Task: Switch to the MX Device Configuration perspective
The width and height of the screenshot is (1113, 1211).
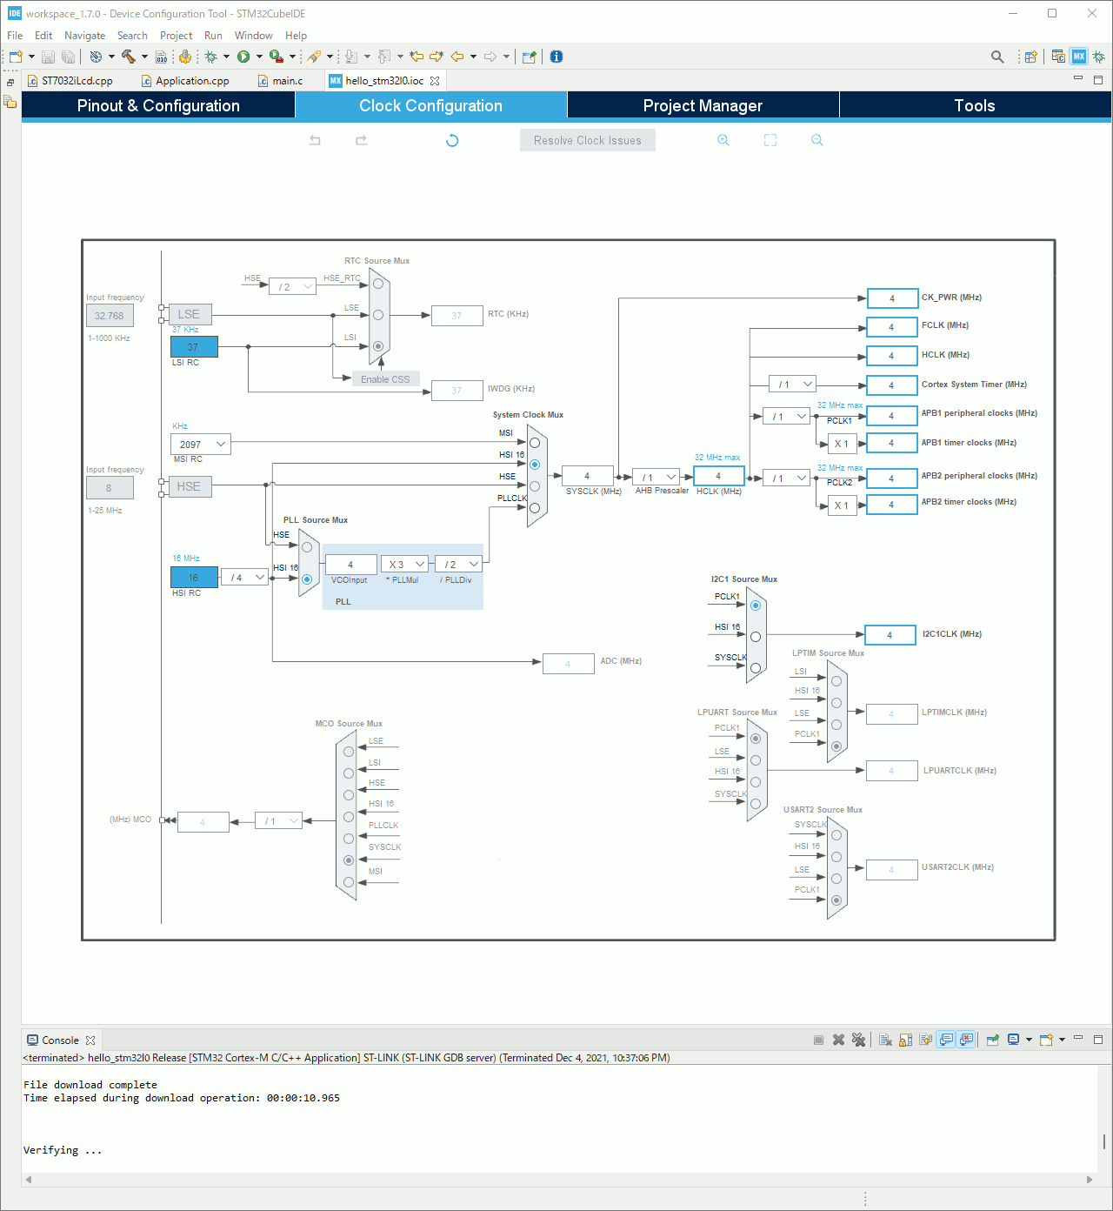Action: [1079, 57]
